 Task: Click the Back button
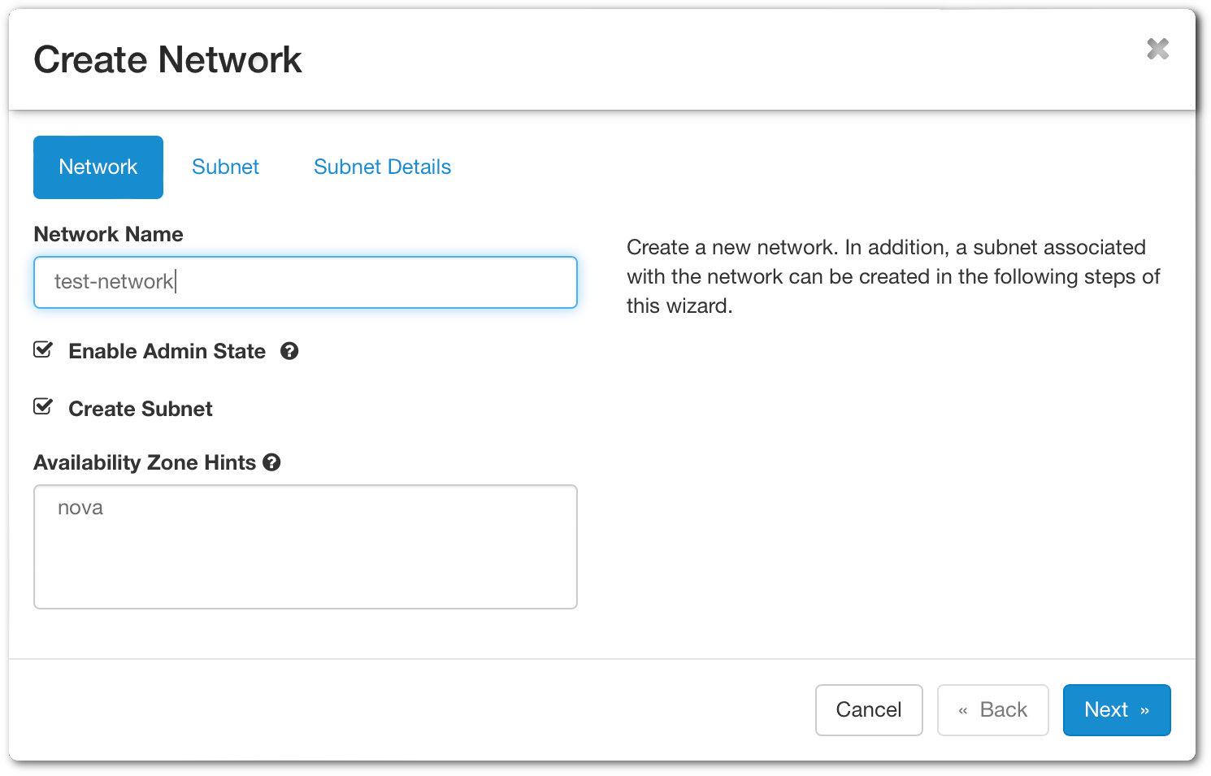tap(992, 710)
